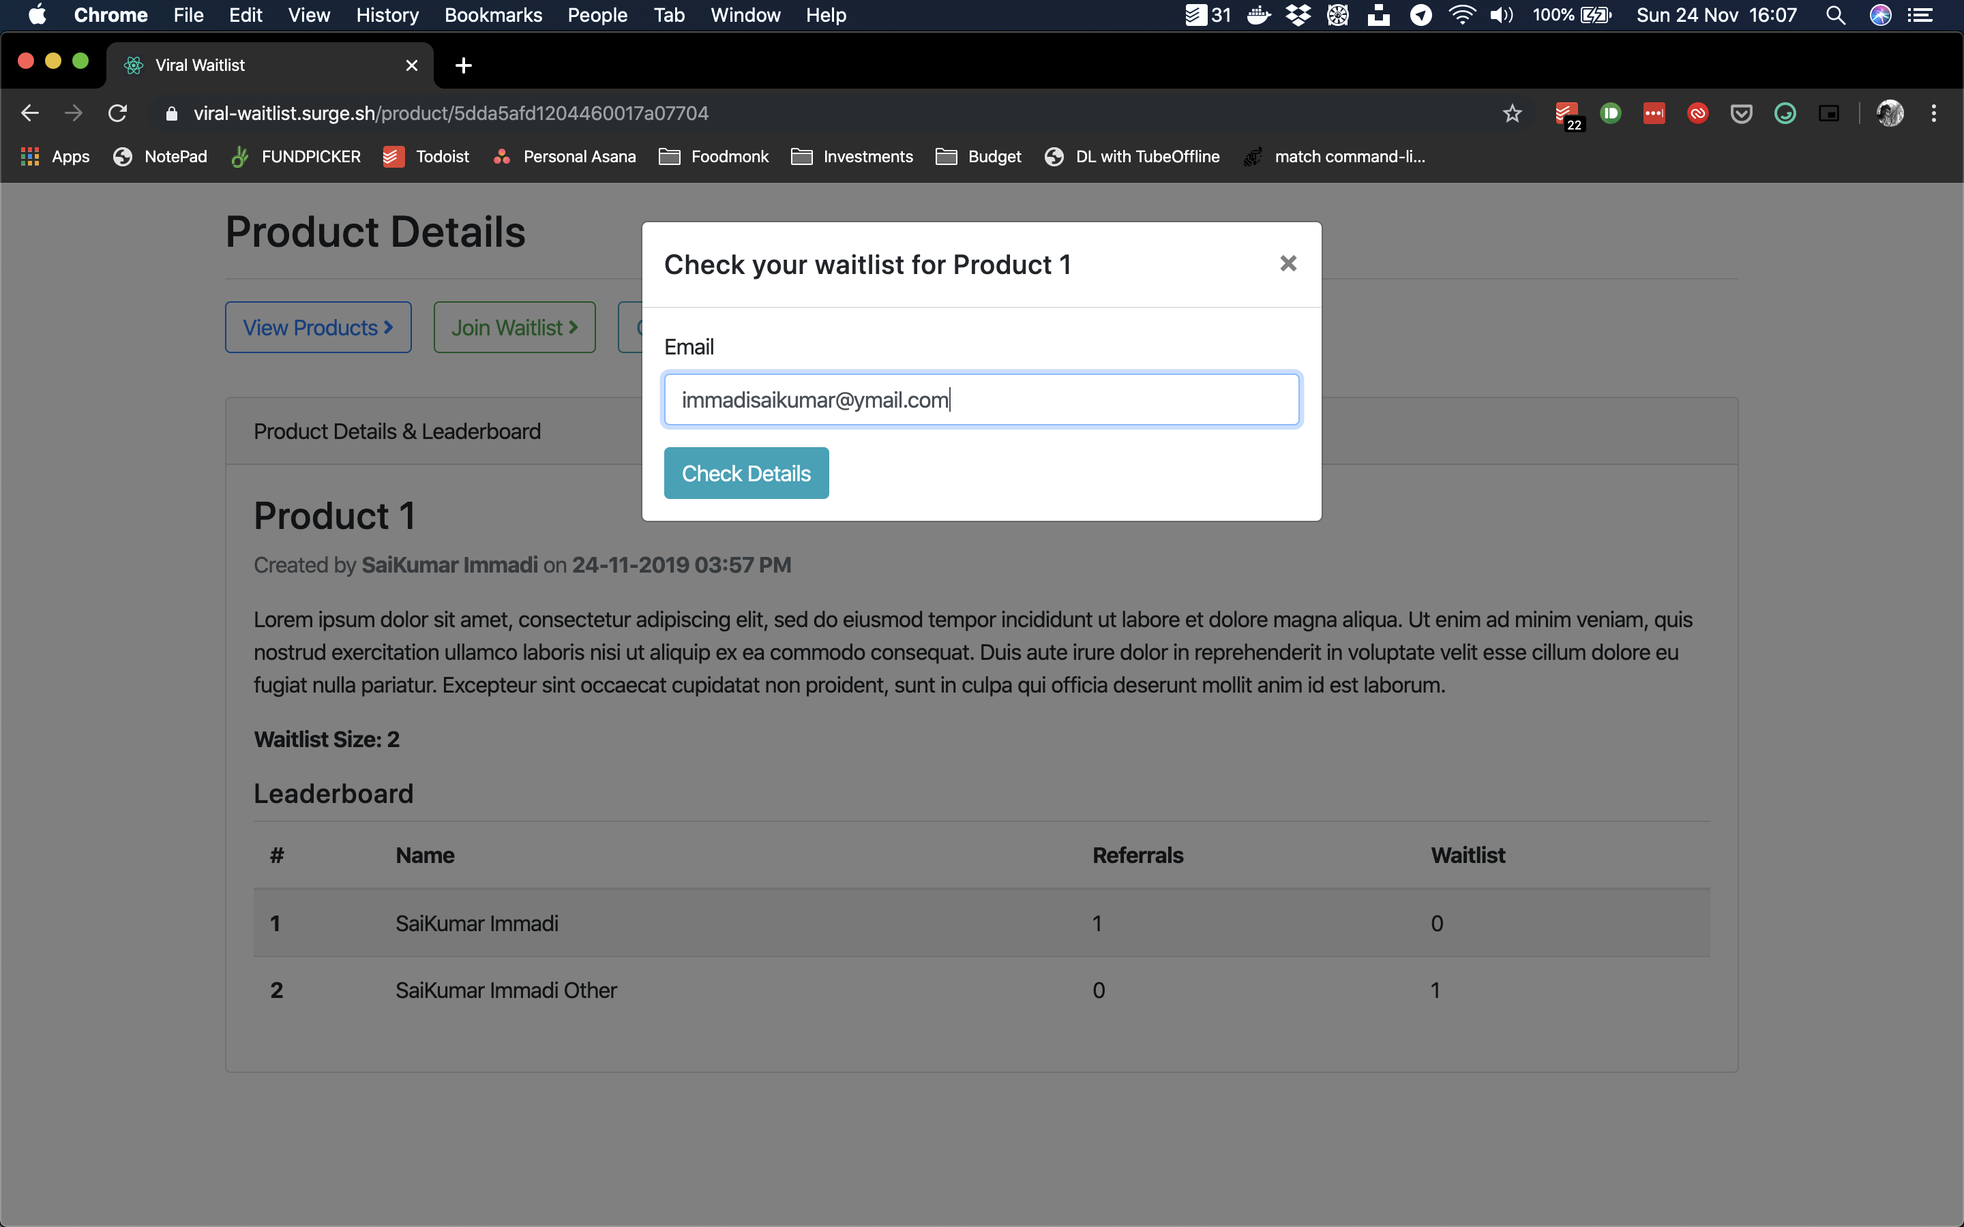This screenshot has height=1227, width=1964.
Task: Open Chrome's three-dot menu
Action: pyautogui.click(x=1933, y=114)
